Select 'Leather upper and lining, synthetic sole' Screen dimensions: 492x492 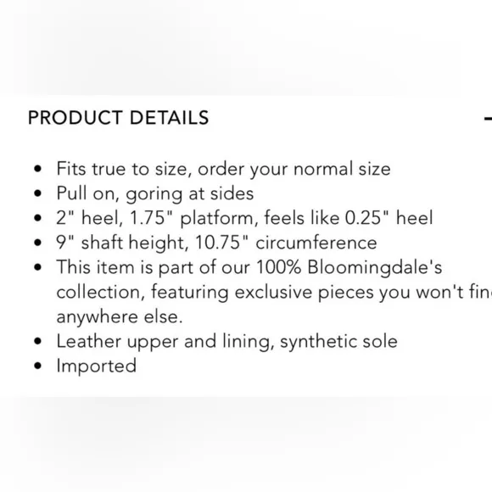coord(226,341)
